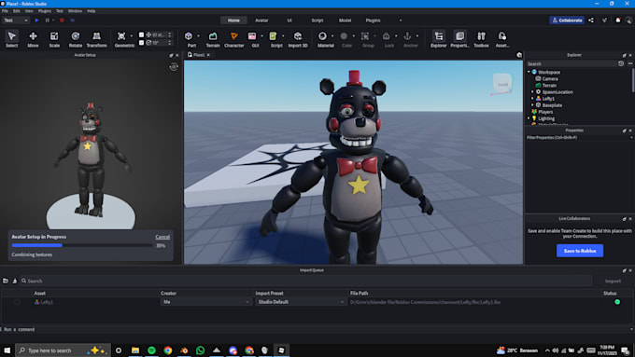Image resolution: width=635 pixels, height=357 pixels.
Task: Open the Terrain editor
Action: [213, 39]
